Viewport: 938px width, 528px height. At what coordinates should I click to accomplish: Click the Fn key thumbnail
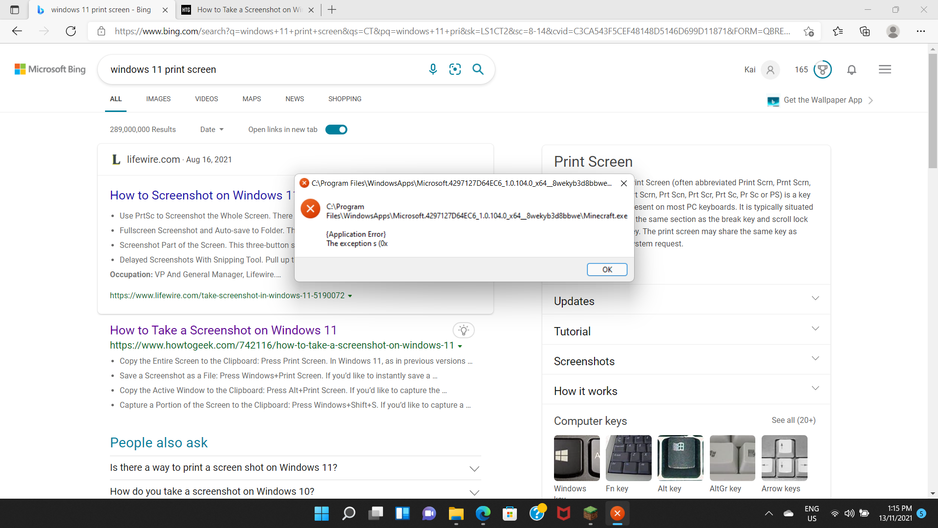coord(628,458)
